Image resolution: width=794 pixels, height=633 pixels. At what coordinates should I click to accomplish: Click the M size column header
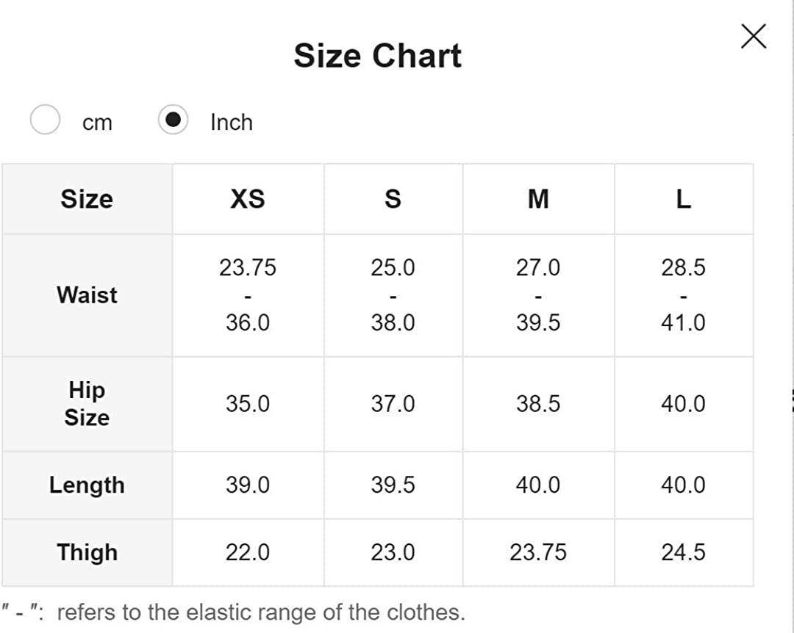click(538, 199)
